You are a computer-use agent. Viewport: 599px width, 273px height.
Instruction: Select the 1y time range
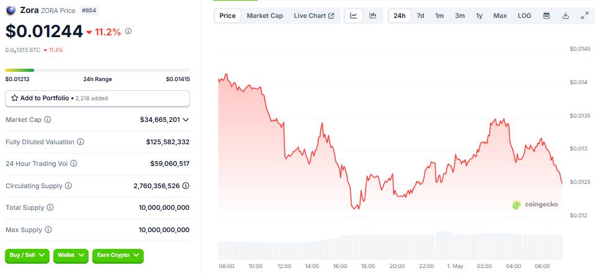click(x=479, y=15)
